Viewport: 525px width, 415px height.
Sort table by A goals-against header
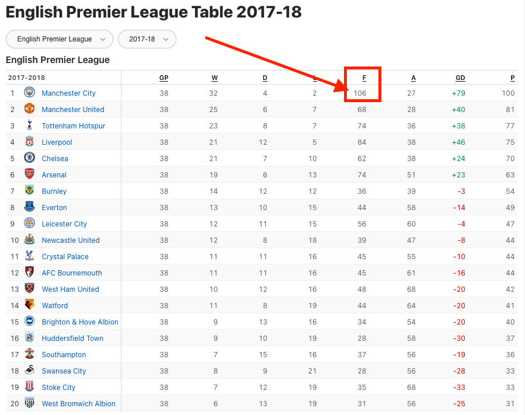coord(413,78)
